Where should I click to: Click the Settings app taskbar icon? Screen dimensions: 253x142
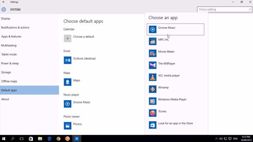point(77,138)
